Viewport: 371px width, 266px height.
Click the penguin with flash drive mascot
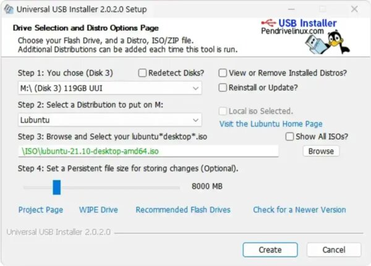(x=328, y=42)
